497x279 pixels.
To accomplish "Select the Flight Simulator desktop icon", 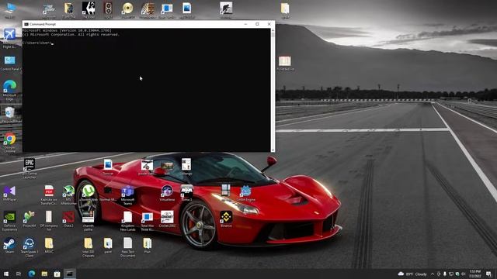I will pos(9,38).
